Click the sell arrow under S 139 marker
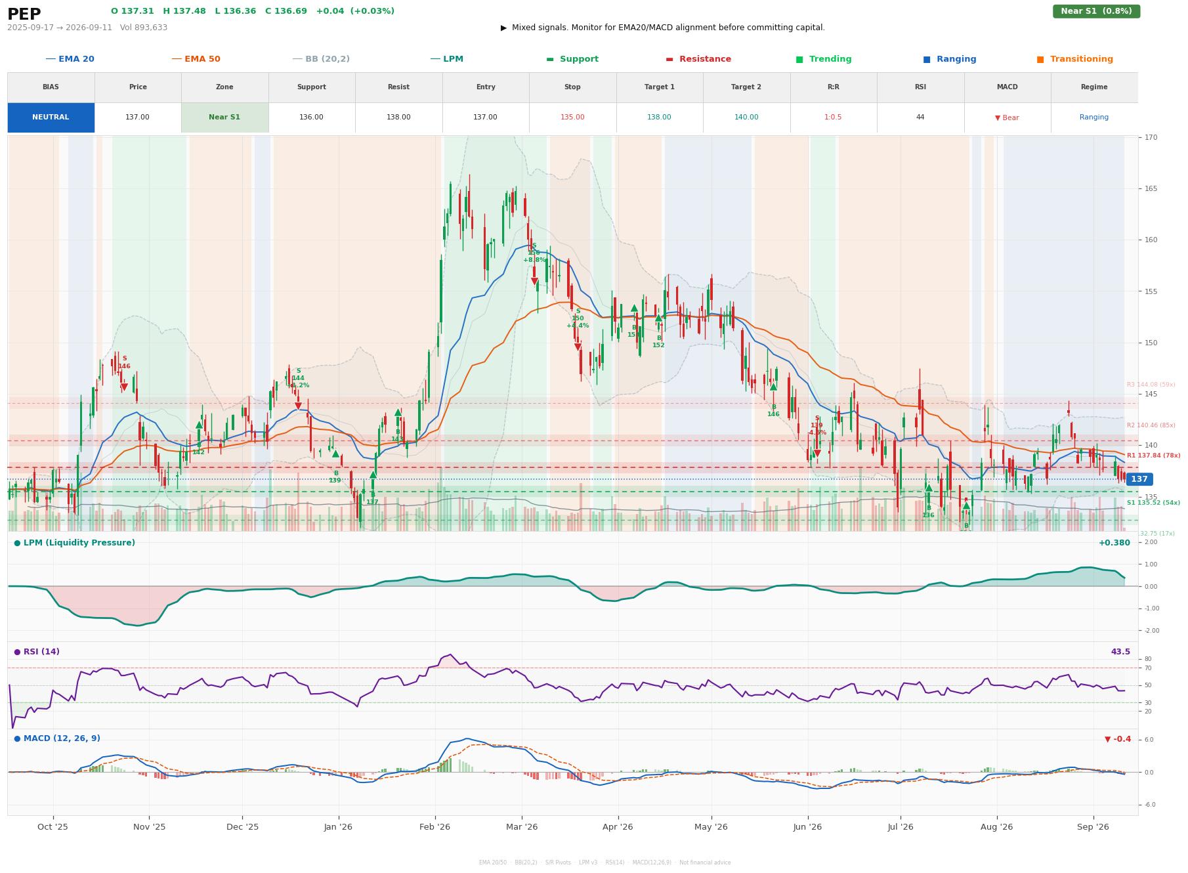 [817, 454]
